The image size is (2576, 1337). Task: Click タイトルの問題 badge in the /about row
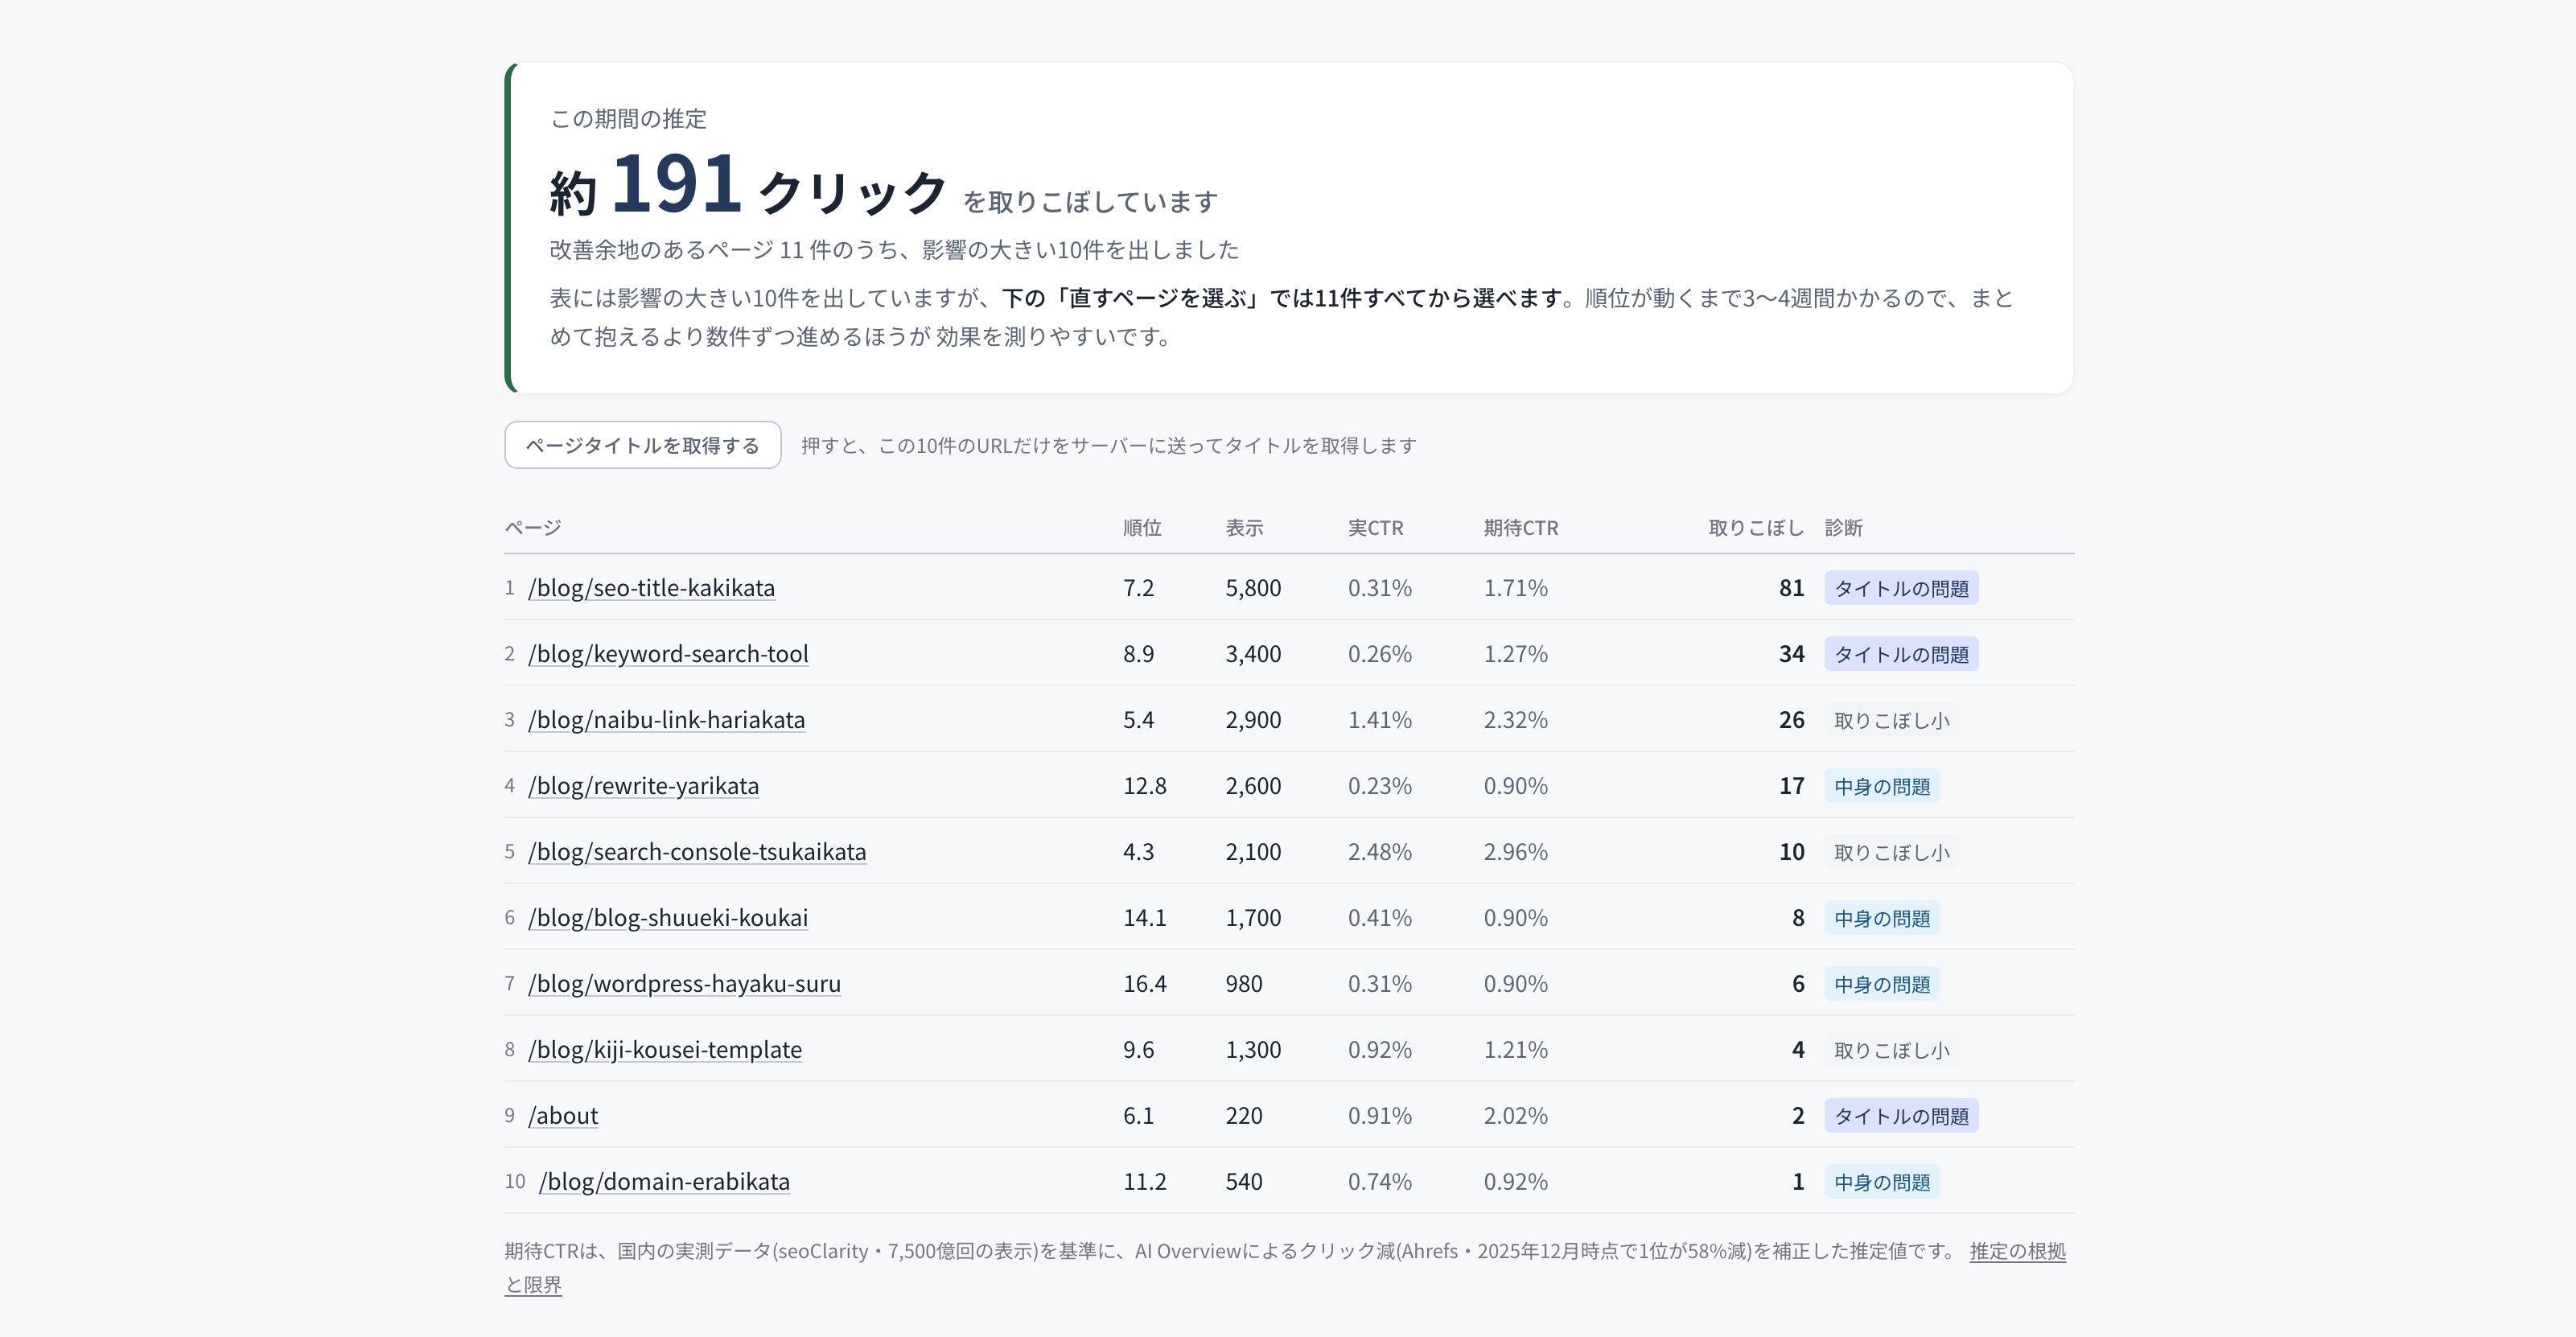1901,1116
